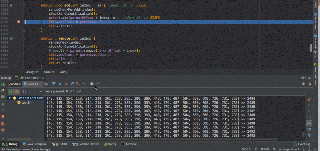Toggle scroll to end of console
Image resolution: width=320 pixels, height=151 pixels.
pos(309,123)
